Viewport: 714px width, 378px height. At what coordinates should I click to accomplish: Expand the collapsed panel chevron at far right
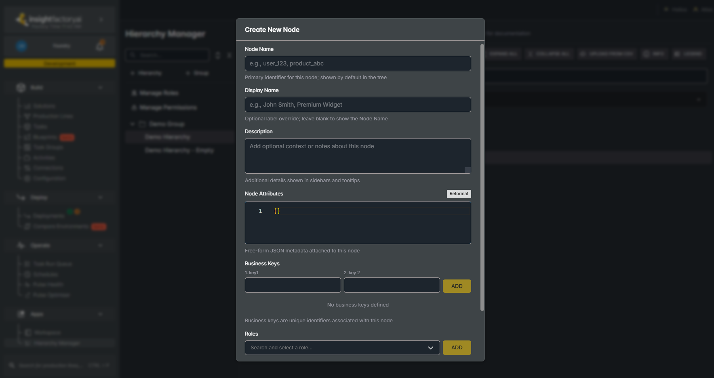coord(699,99)
